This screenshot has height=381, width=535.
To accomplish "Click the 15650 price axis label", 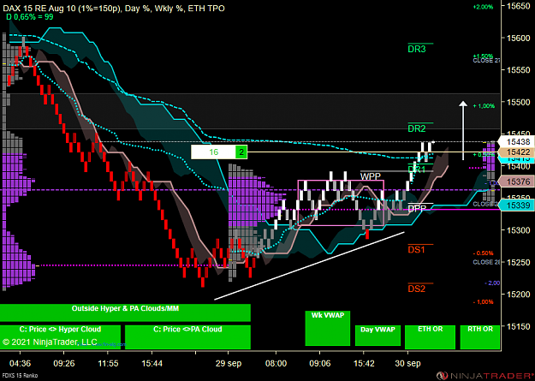I will tap(518, 6).
